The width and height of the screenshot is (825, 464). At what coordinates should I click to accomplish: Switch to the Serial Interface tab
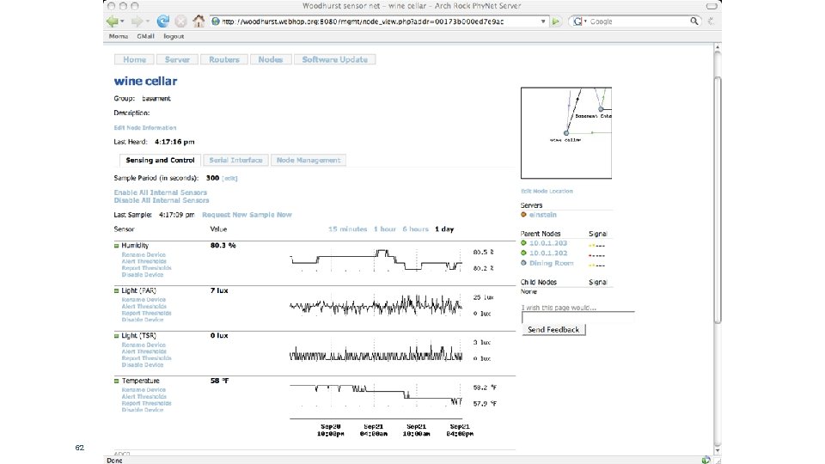[x=235, y=160]
